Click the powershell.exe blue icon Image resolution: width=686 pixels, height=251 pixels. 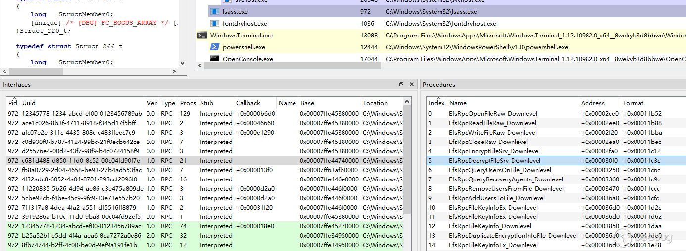click(x=214, y=47)
